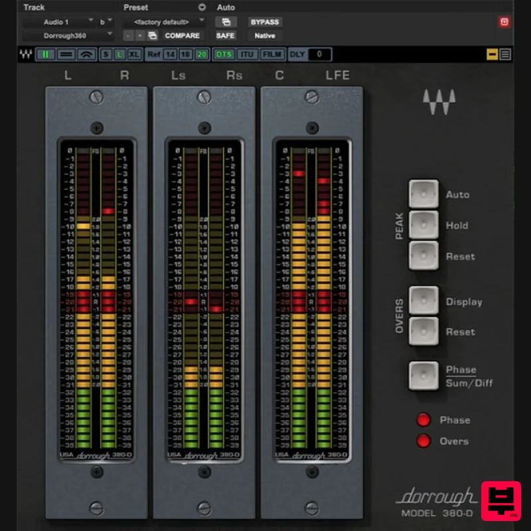This screenshot has height=531, width=531.
Task: Click the red Phase indicator light
Action: (x=423, y=419)
